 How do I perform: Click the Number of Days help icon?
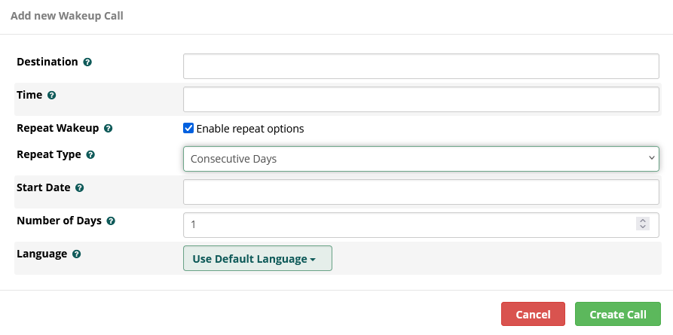point(111,221)
